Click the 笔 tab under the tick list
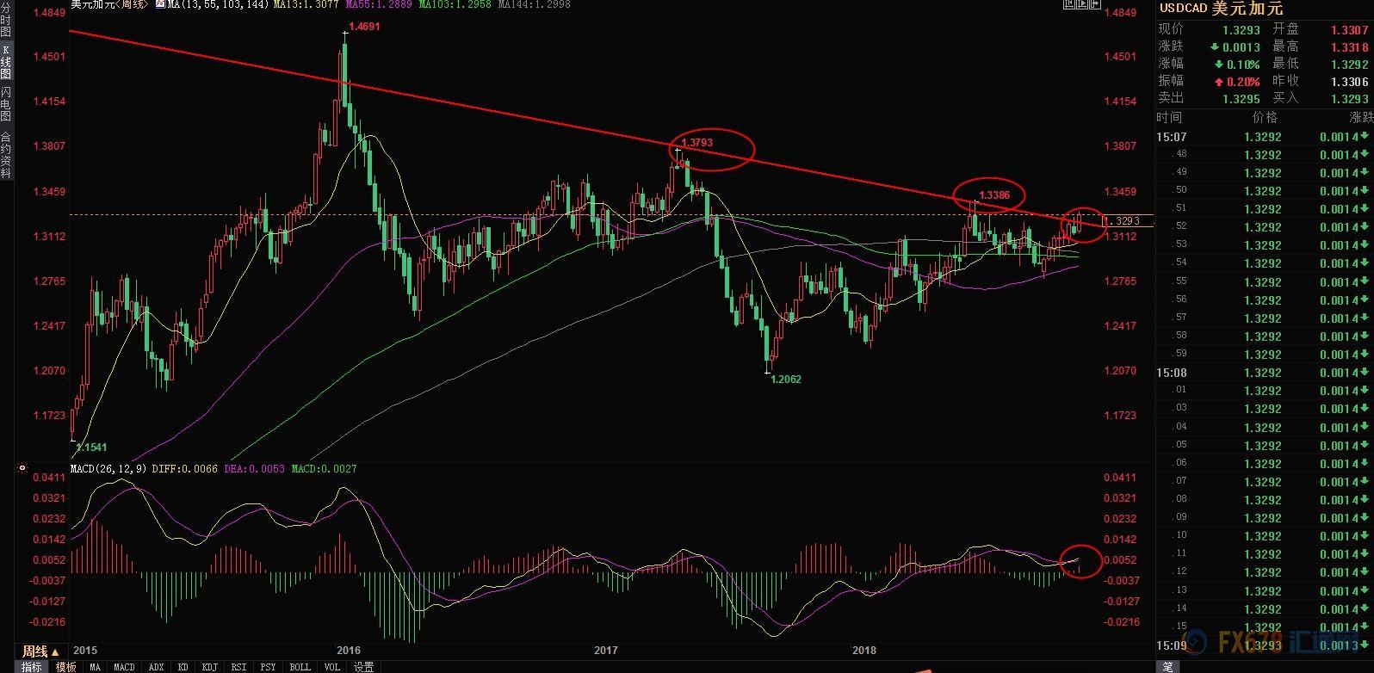Viewport: 1374px width, 673px height. coord(1167,666)
